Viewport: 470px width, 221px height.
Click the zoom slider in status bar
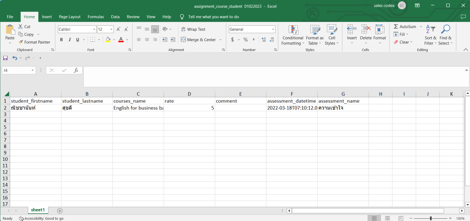tap(431, 218)
